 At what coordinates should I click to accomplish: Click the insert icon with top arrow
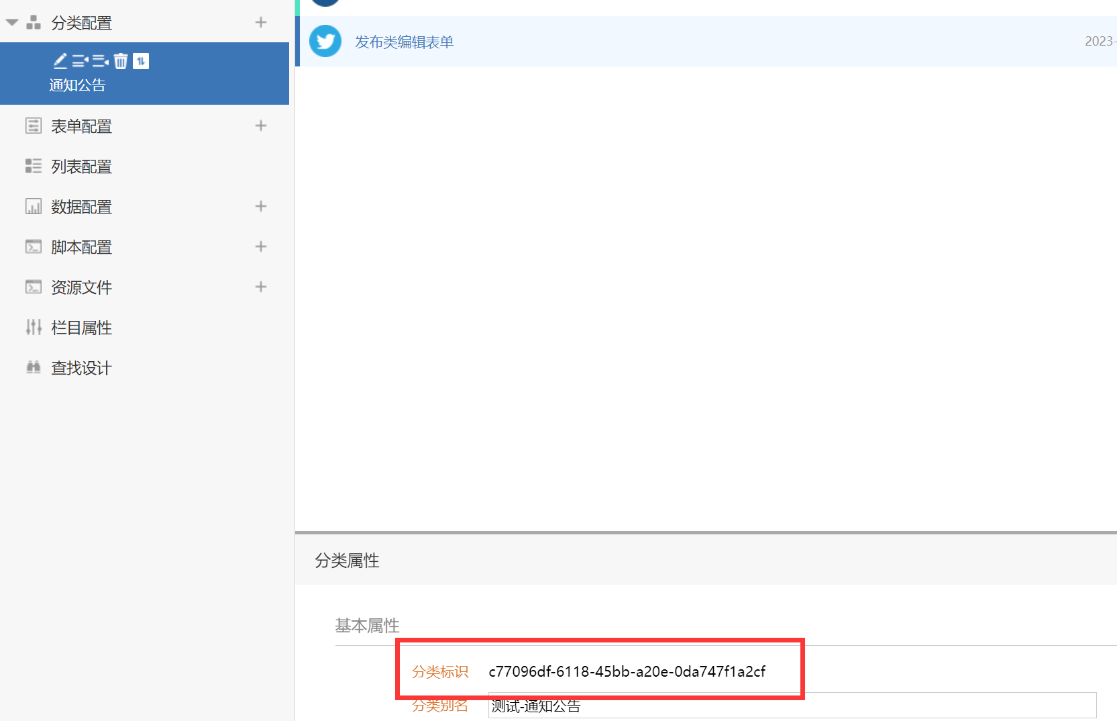(x=81, y=61)
